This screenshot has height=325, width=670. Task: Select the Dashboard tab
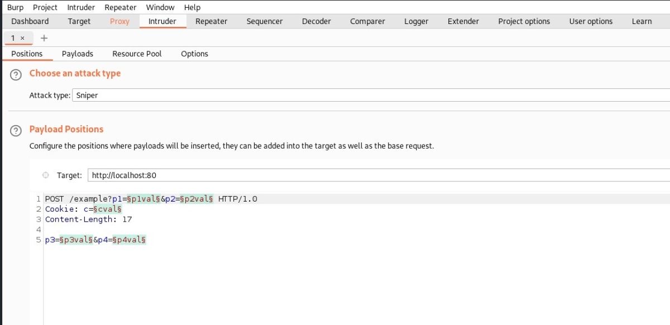coord(30,21)
